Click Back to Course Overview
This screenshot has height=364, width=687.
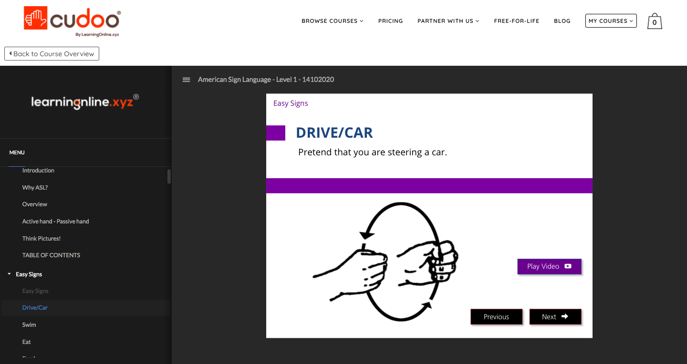click(52, 54)
